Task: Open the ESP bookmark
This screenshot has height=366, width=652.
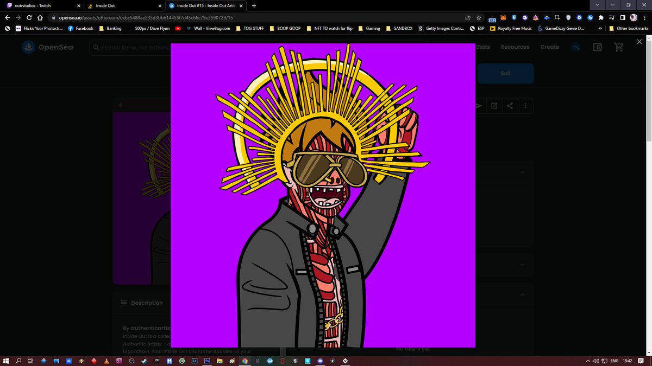Action: pos(477,28)
